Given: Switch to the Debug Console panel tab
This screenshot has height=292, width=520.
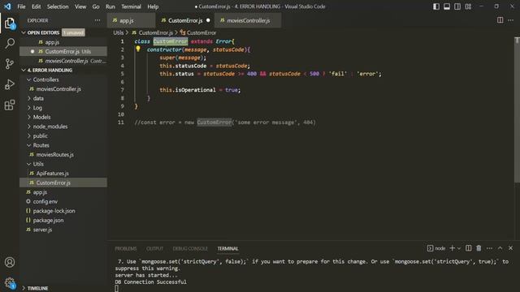Looking at the screenshot, I should [x=190, y=248].
